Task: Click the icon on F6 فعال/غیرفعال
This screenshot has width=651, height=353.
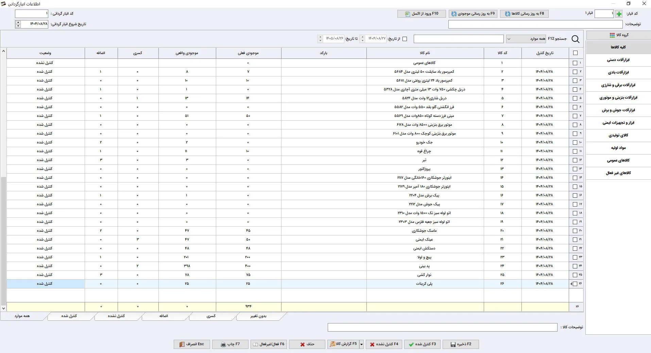Action: click(x=256, y=345)
